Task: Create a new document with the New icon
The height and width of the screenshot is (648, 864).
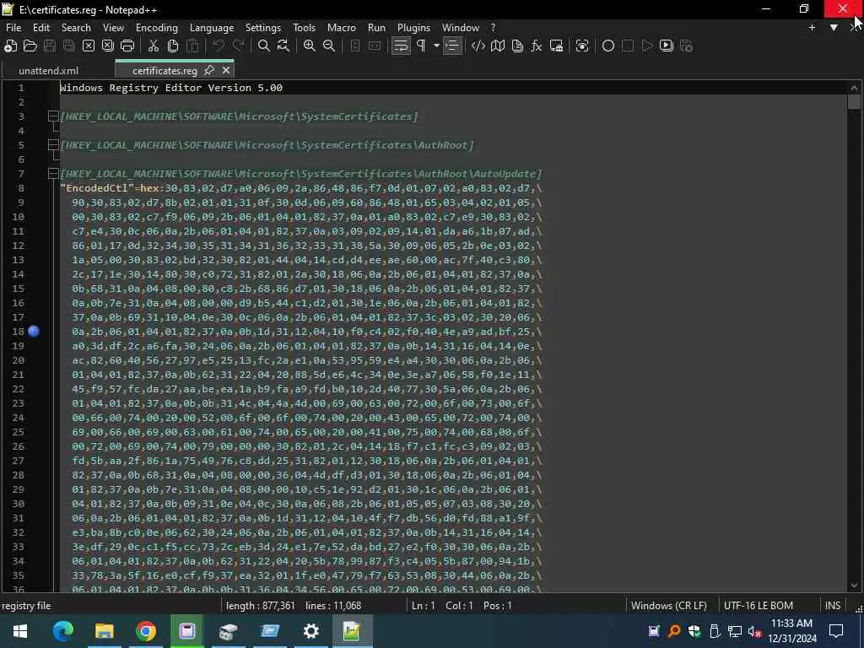Action: tap(10, 46)
